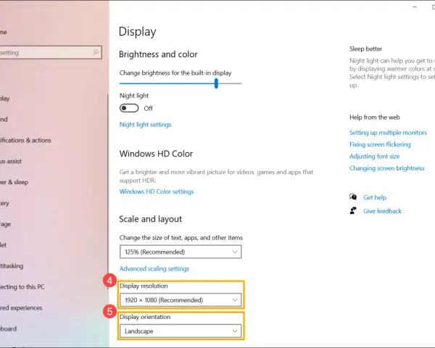
Task: Click the Give feedback link
Action: [382, 211]
